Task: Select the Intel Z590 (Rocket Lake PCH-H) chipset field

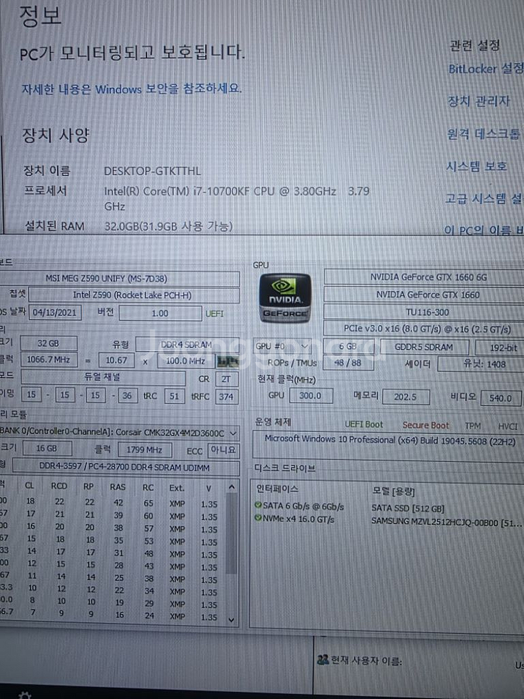Action: [134, 295]
